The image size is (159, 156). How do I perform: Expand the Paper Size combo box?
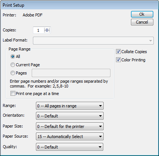(x=70, y=126)
